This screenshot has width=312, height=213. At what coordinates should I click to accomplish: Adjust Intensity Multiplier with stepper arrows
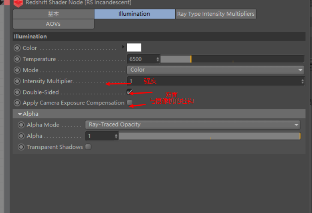302,81
